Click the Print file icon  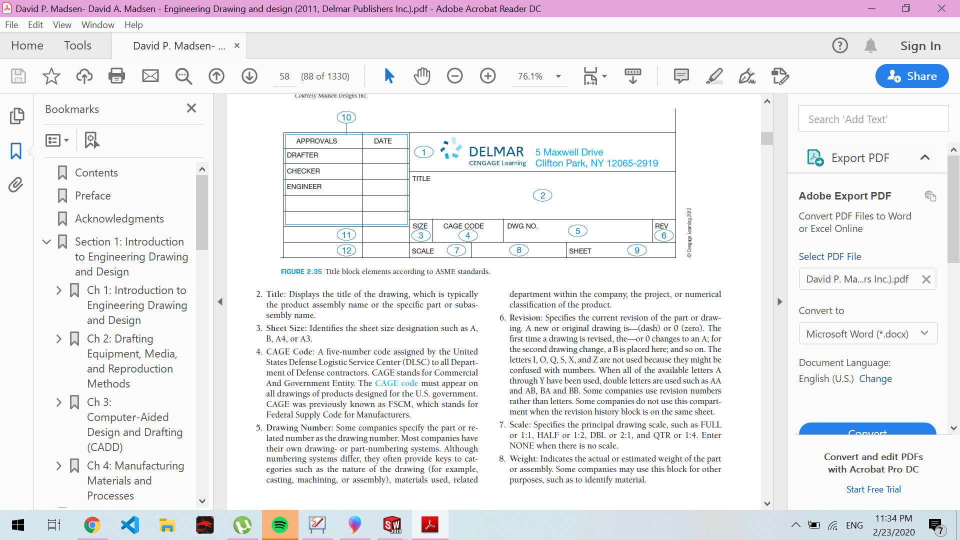click(x=116, y=76)
